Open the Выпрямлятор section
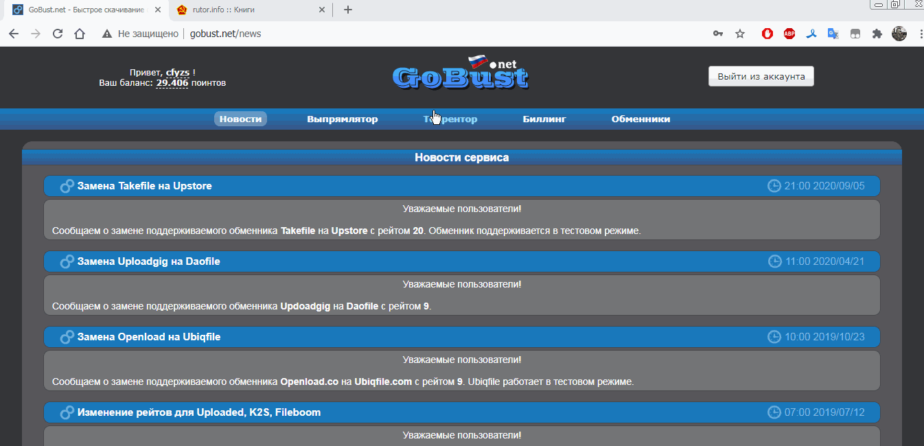 point(343,119)
